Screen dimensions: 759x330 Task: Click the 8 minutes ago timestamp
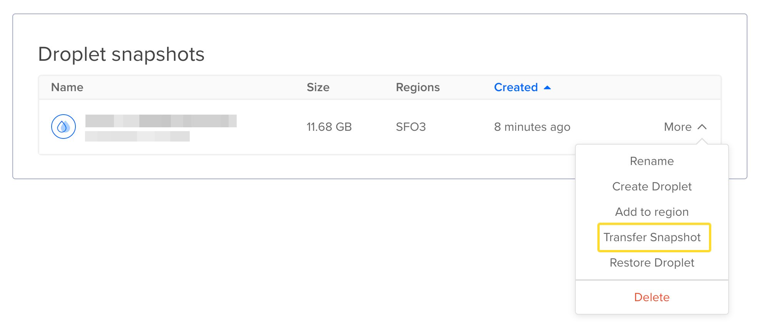coord(532,127)
